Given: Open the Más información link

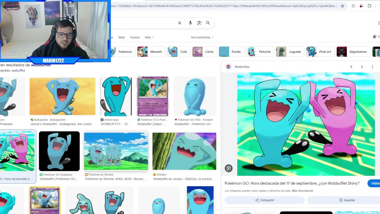Looking at the screenshot, I should (x=303, y=191).
